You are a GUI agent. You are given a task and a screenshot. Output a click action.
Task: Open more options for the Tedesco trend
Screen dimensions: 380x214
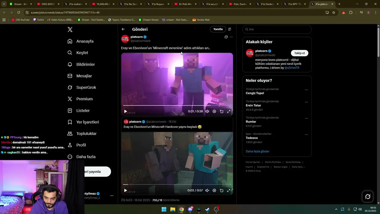[306, 135]
